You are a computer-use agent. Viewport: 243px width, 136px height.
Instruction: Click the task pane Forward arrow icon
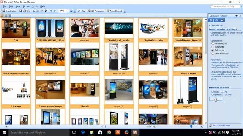coord(216,20)
